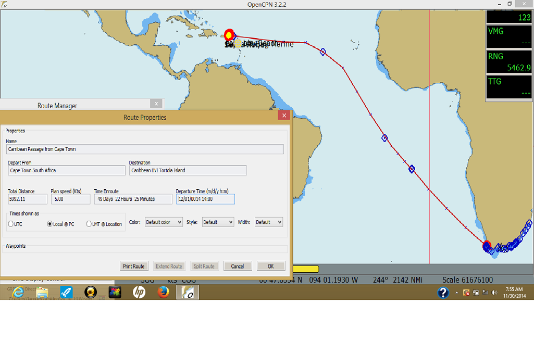Select the UTC time display option
The width and height of the screenshot is (534, 355).
[x=11, y=224]
